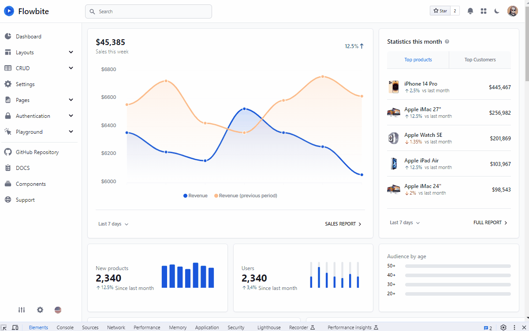Open the notifications bell icon
Screen dimensions: 529x331
coord(470,11)
